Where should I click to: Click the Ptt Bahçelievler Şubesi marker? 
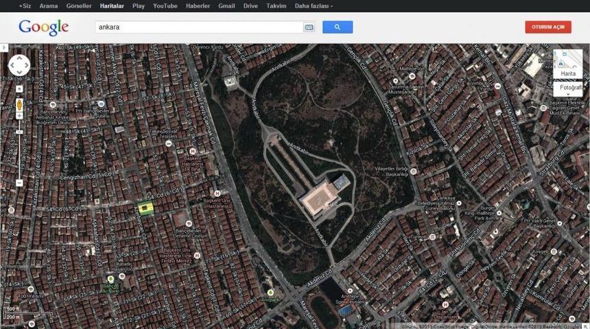pyautogui.click(x=101, y=103)
